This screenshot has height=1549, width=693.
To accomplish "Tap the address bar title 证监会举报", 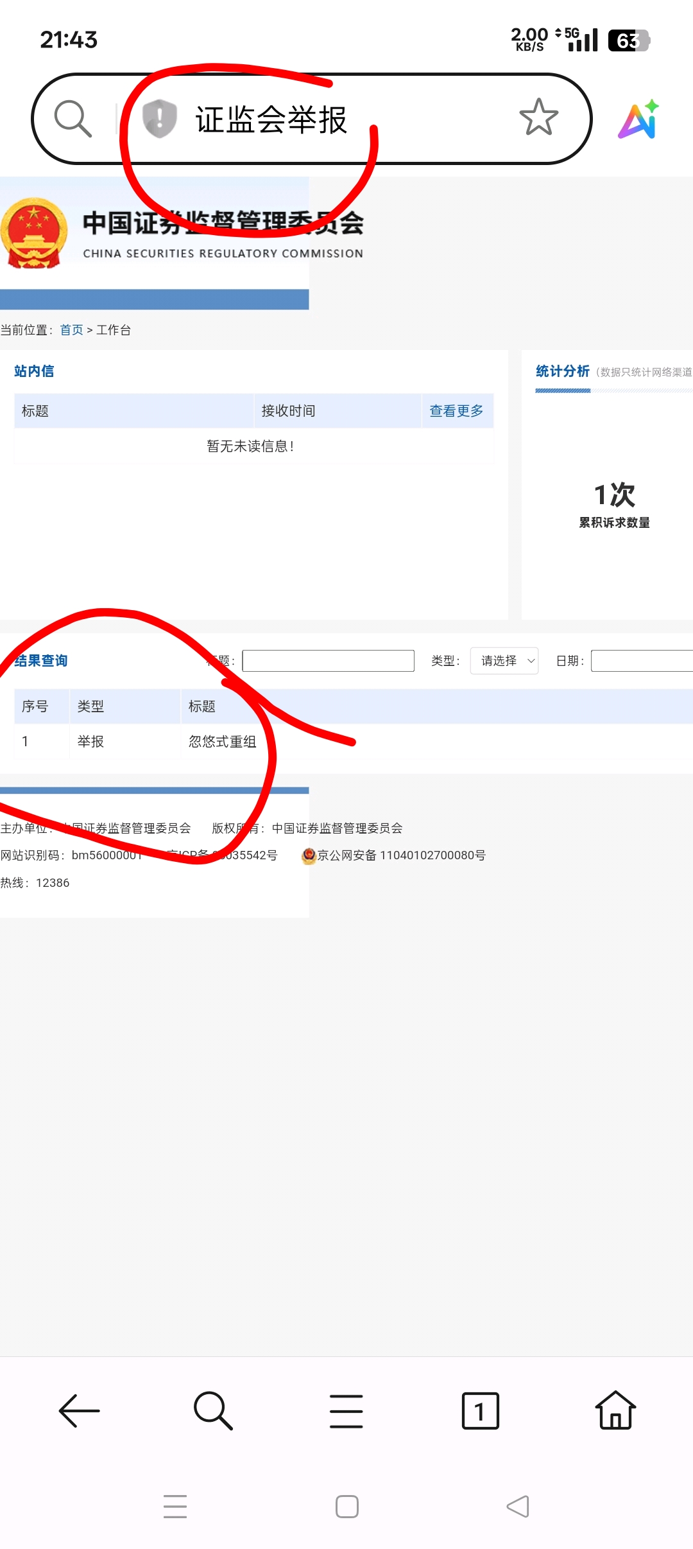I will [x=271, y=119].
